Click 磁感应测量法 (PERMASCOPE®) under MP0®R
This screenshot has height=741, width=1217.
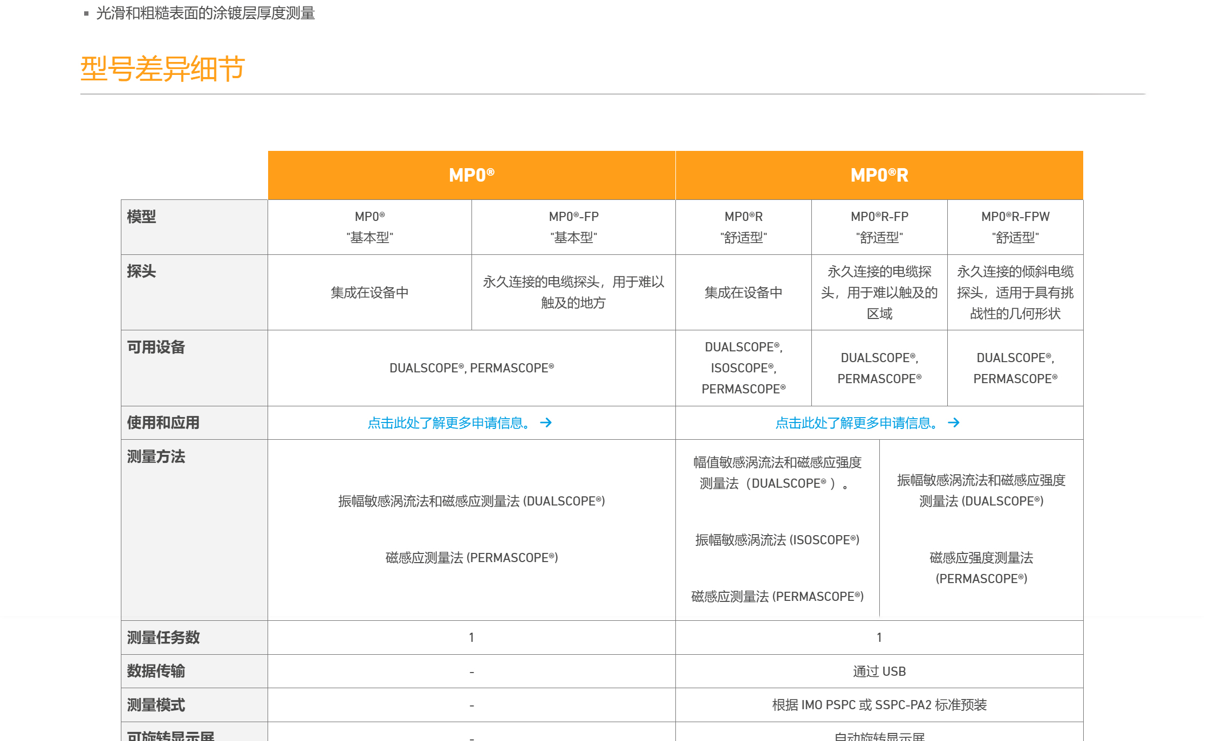pos(777,597)
